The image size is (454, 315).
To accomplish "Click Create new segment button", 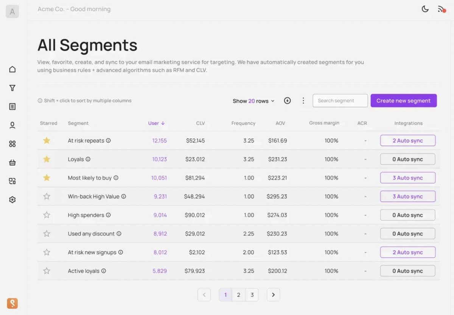I will tap(404, 100).
